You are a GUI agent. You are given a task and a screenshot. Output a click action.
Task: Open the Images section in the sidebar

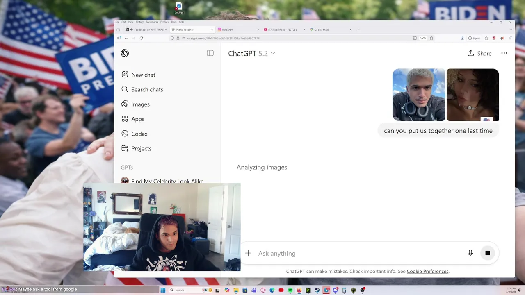click(x=135, y=104)
